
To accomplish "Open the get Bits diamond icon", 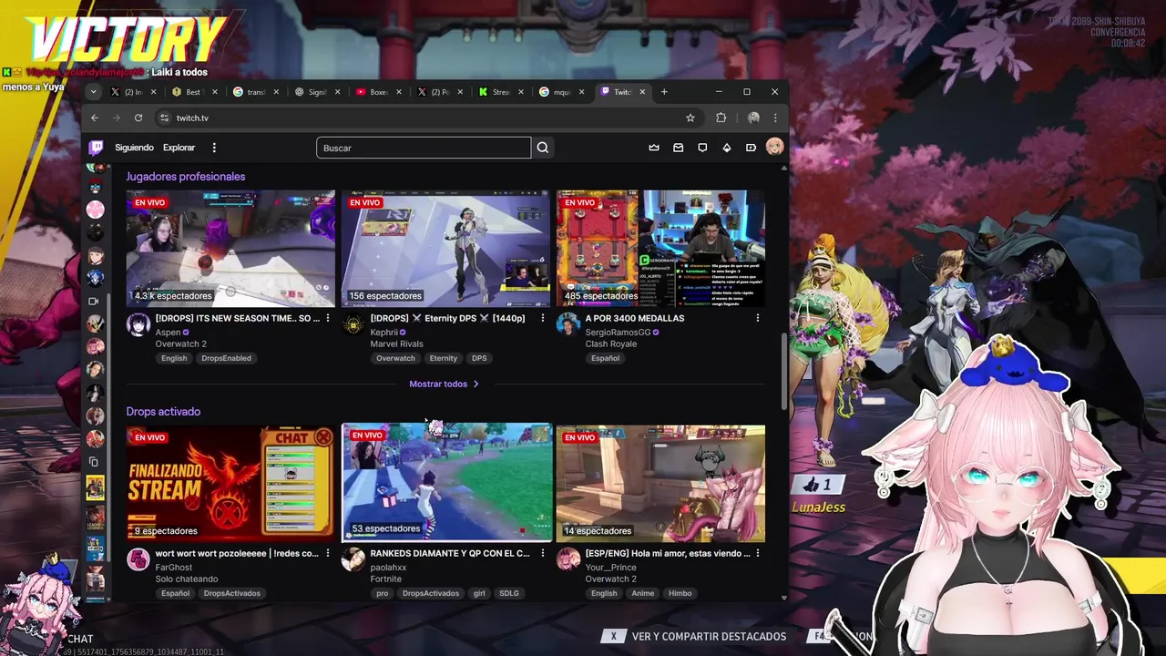I will click(726, 148).
